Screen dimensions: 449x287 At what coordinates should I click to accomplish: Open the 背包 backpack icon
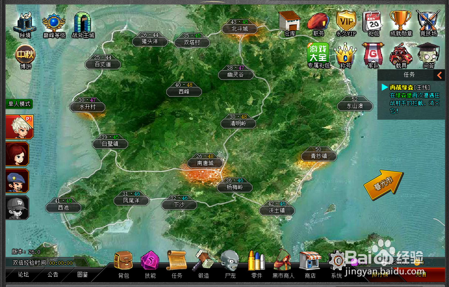click(x=124, y=265)
